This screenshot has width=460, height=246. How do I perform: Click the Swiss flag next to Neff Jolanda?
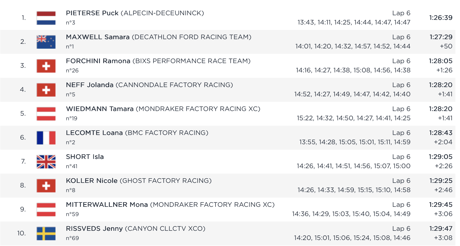pos(46,90)
